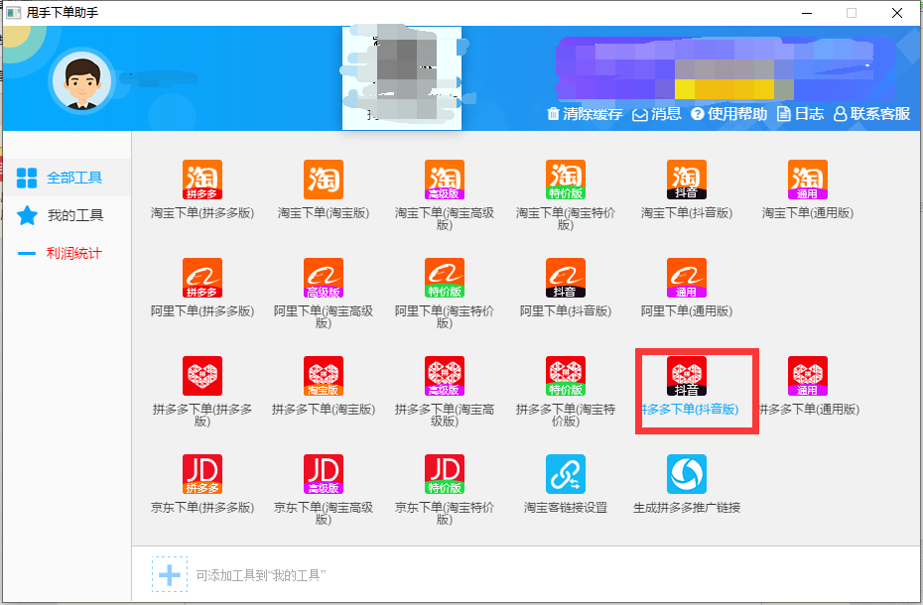Open 拼多多下单(拼多多版) tool icon

coord(201,376)
